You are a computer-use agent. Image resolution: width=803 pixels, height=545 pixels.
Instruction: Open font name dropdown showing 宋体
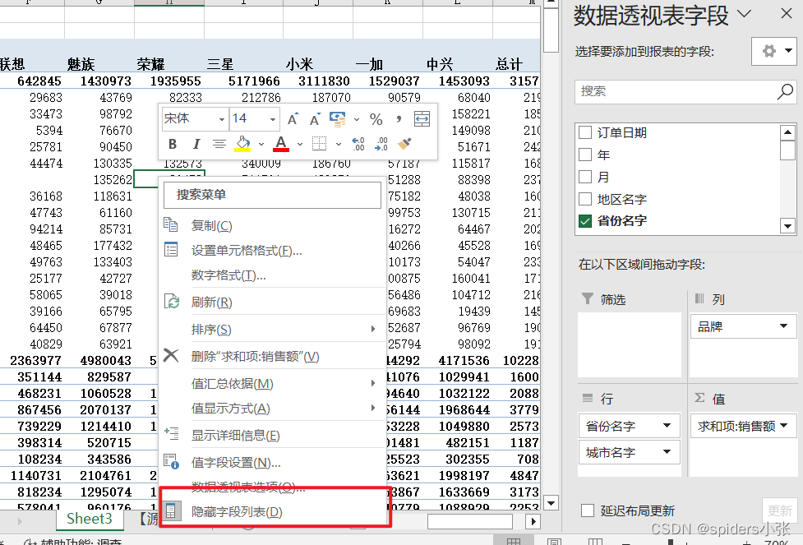221,119
